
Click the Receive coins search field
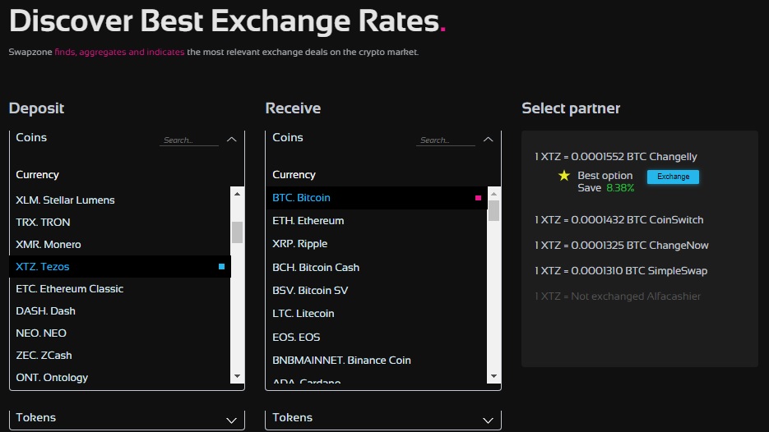[x=445, y=140]
